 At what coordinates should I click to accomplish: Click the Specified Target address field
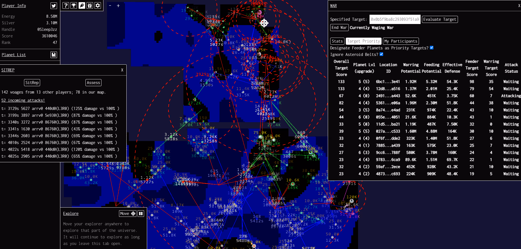coord(395,19)
